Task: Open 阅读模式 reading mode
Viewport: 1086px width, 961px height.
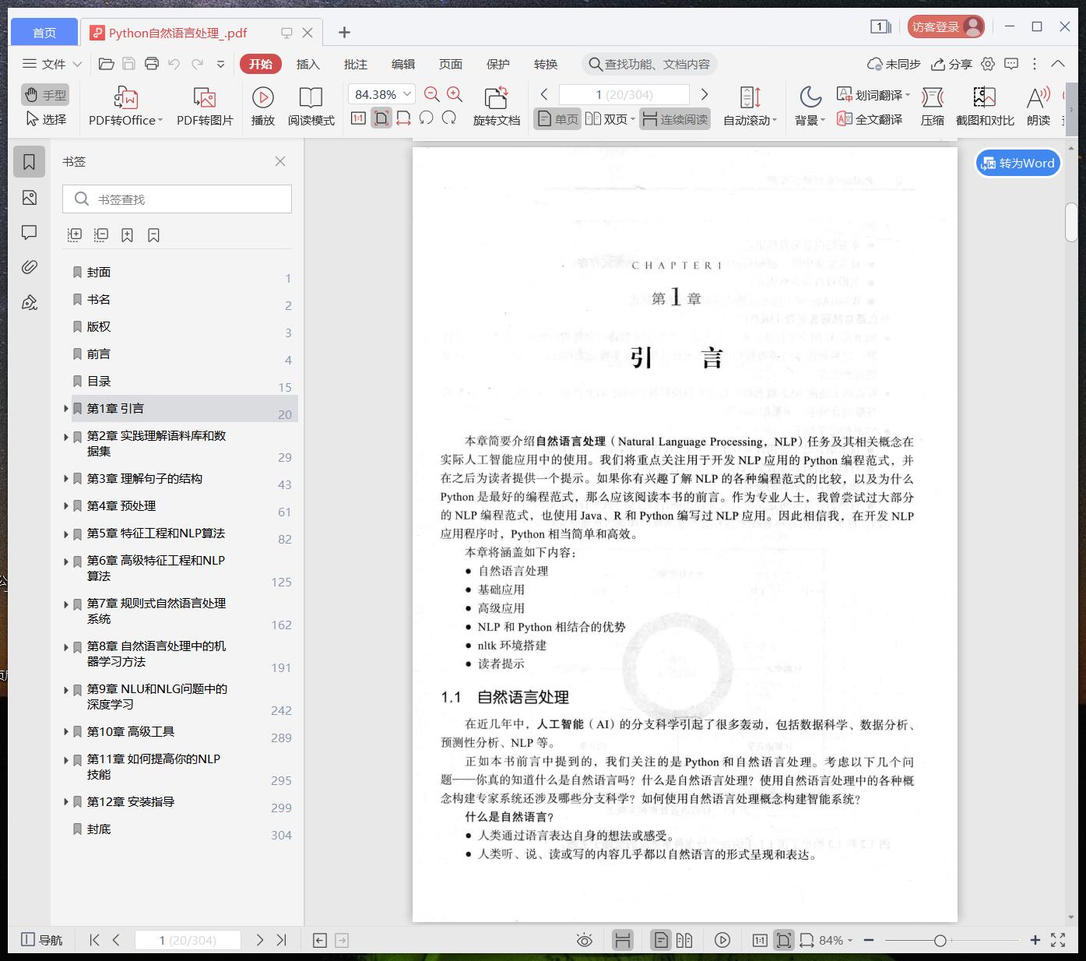Action: [311, 106]
